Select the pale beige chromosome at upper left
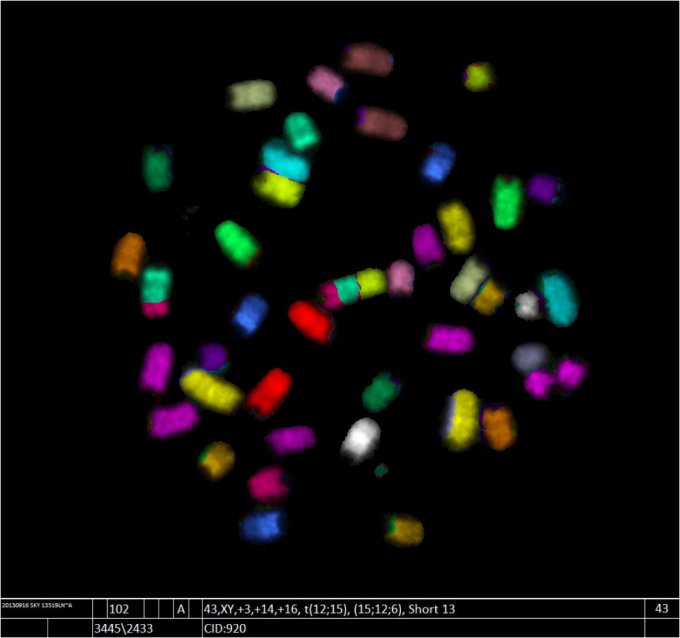The height and width of the screenshot is (638, 680). click(252, 95)
